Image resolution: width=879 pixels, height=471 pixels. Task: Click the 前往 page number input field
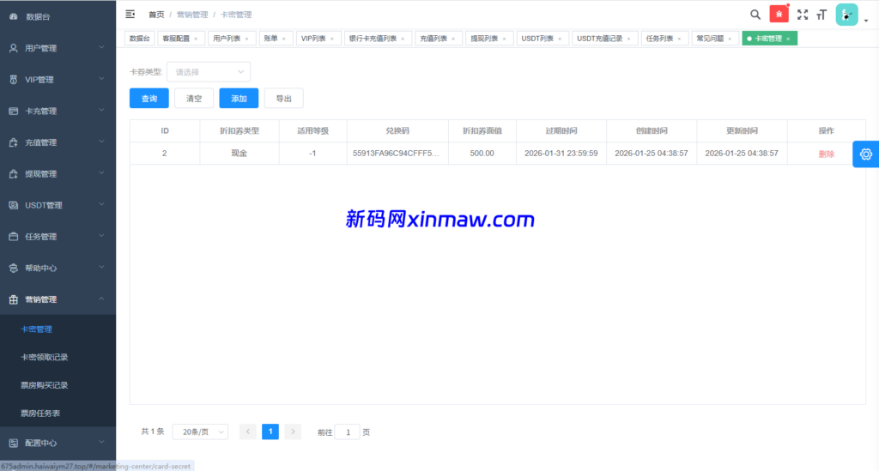click(x=348, y=432)
